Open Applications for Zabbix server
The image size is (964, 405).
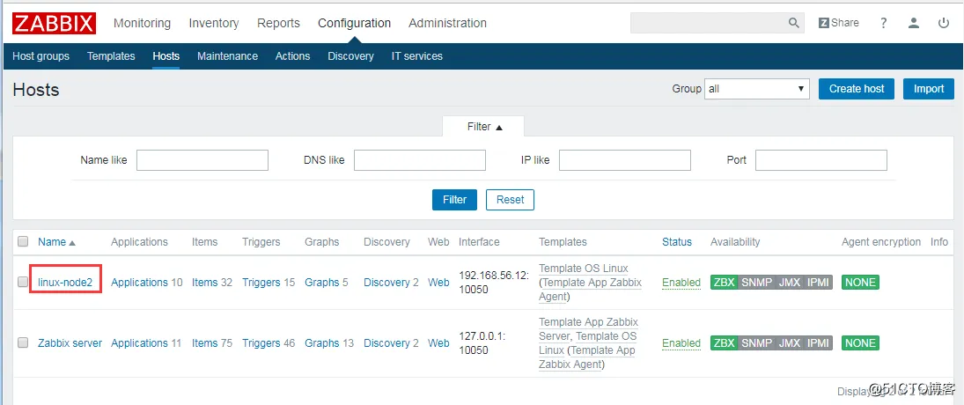tap(139, 342)
